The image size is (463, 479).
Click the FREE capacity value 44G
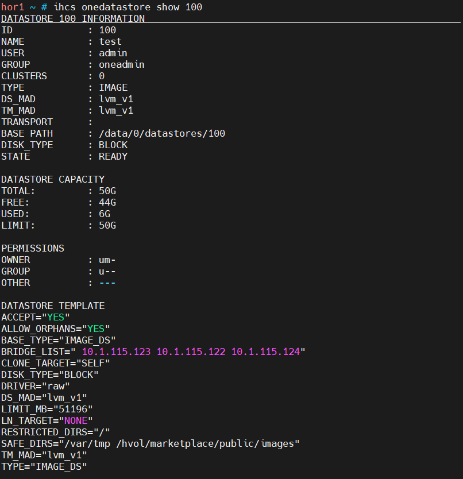[x=107, y=202]
